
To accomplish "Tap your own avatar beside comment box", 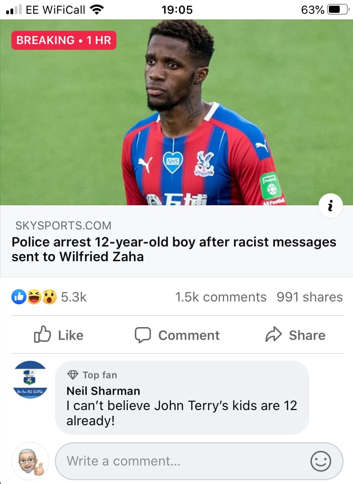I will click(x=30, y=461).
